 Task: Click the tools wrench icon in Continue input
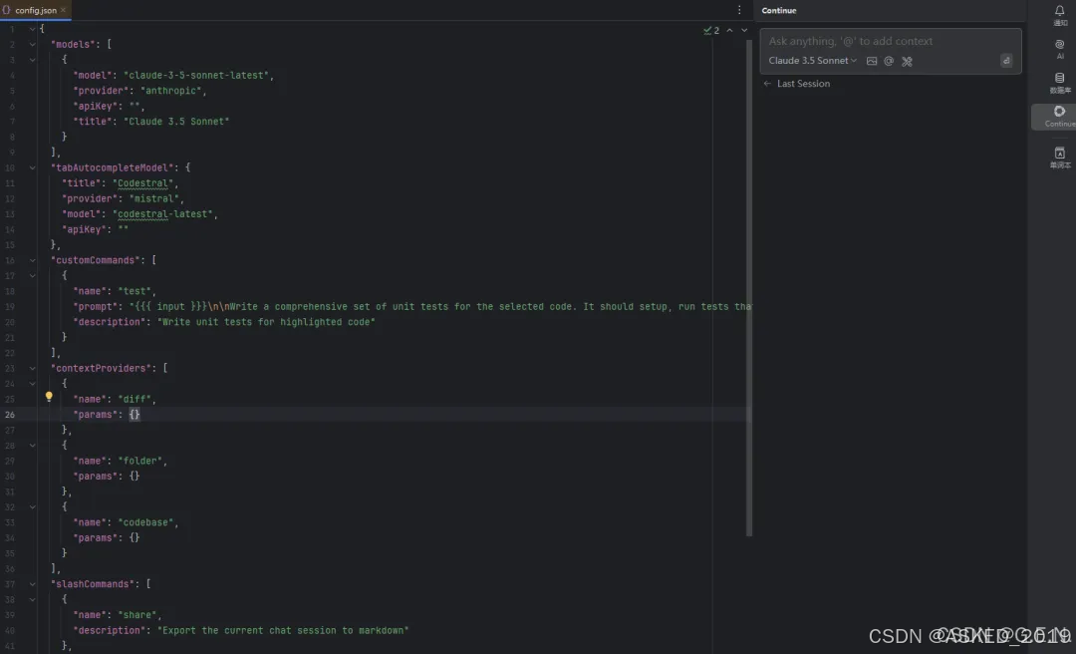(907, 61)
